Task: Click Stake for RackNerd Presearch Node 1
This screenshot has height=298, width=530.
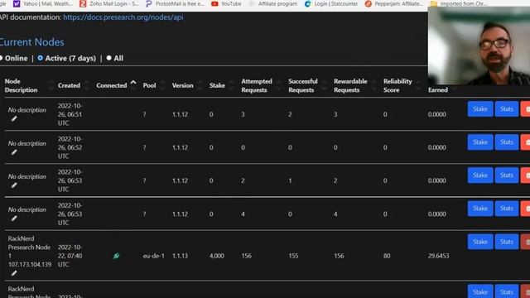Action: [x=480, y=242]
